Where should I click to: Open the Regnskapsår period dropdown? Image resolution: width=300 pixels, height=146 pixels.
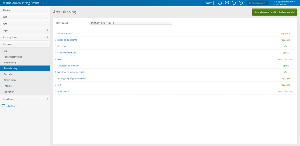pos(131,23)
